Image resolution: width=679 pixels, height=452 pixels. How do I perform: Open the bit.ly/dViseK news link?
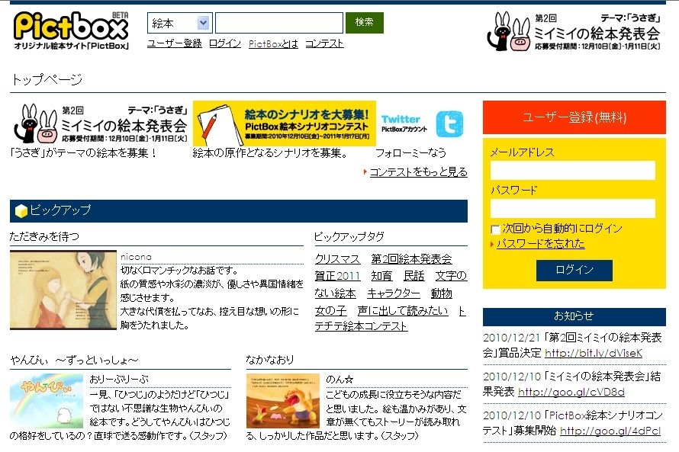[594, 354]
